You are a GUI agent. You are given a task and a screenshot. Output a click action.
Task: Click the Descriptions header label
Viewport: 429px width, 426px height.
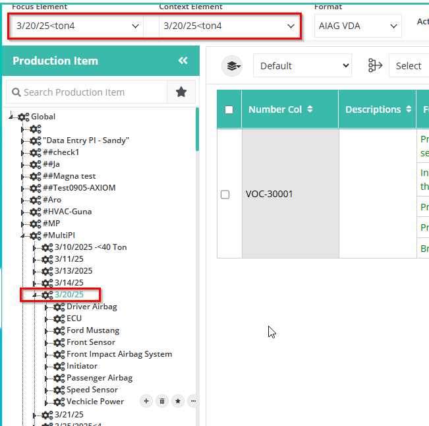pos(373,109)
